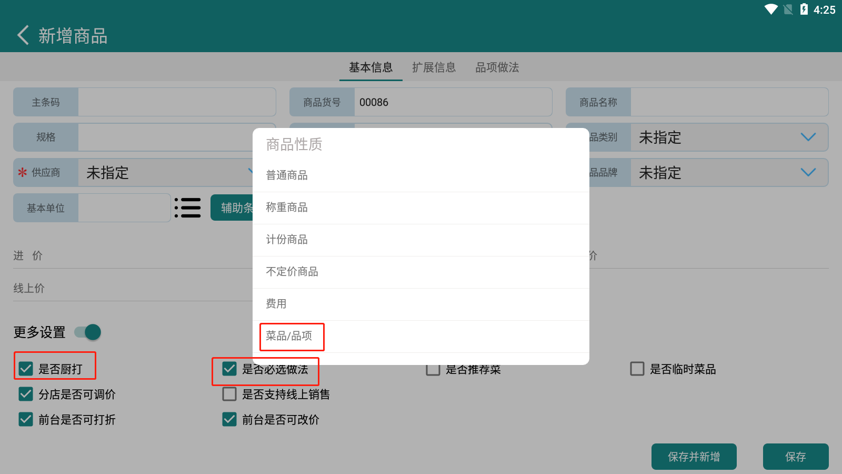Screen dimensions: 842x474
Task: Select 菜品/品项 from the list
Action: tap(289, 336)
